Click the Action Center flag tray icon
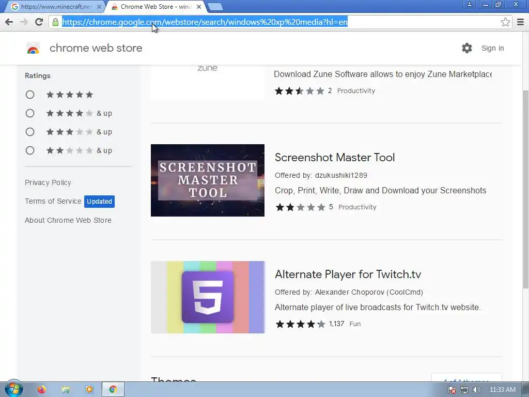 452,390
